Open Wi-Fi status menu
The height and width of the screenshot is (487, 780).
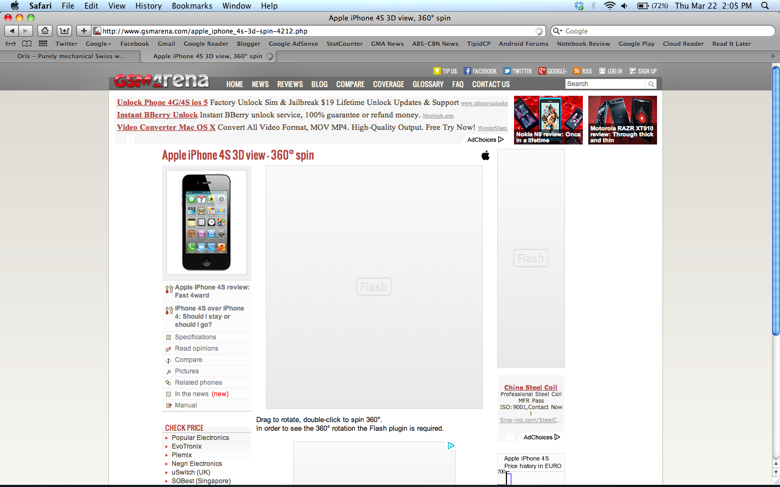tap(609, 6)
